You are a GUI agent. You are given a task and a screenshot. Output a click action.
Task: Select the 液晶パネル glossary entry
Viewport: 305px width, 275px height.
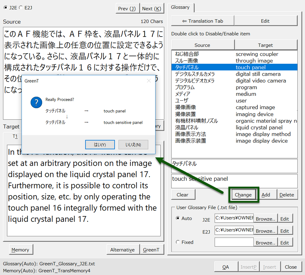[187, 127]
